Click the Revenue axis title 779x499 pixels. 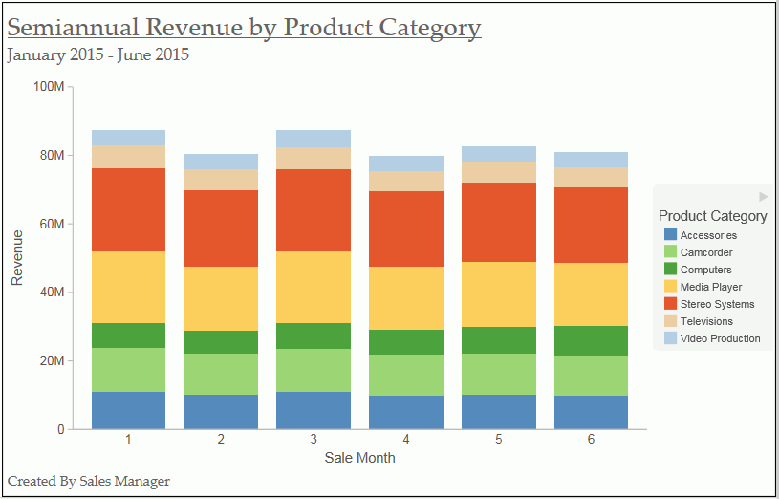(17, 258)
